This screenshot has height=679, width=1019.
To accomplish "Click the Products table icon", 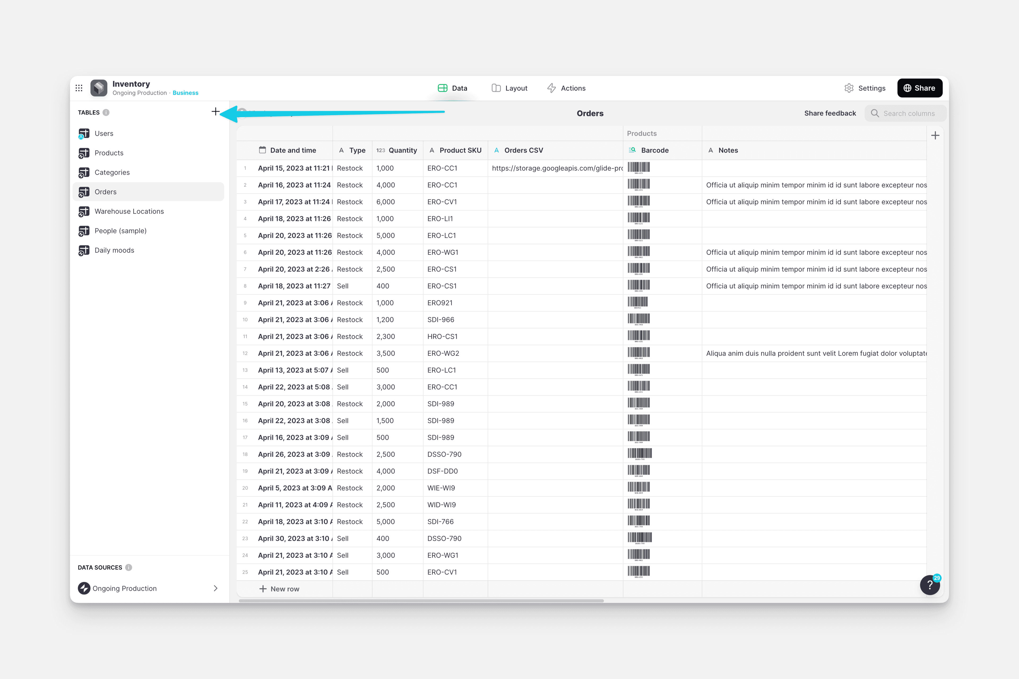I will click(x=84, y=153).
